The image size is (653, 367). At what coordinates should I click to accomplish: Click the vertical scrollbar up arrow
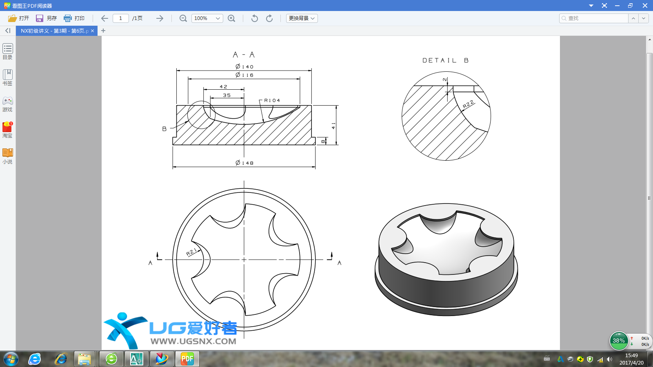650,40
